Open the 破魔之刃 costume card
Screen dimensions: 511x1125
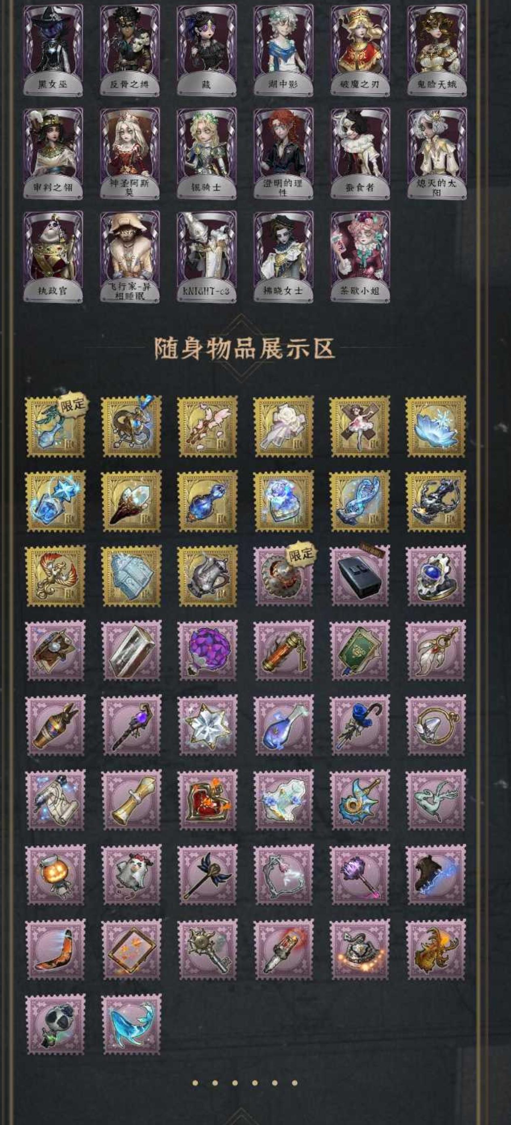click(x=360, y=50)
